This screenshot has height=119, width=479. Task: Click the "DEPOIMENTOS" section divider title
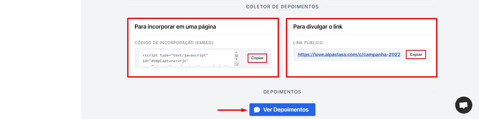[282, 92]
